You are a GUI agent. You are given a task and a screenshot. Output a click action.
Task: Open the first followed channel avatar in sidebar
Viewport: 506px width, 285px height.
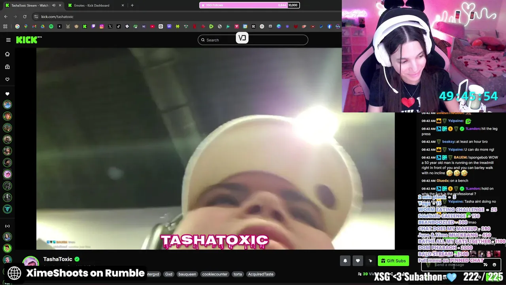(7, 104)
